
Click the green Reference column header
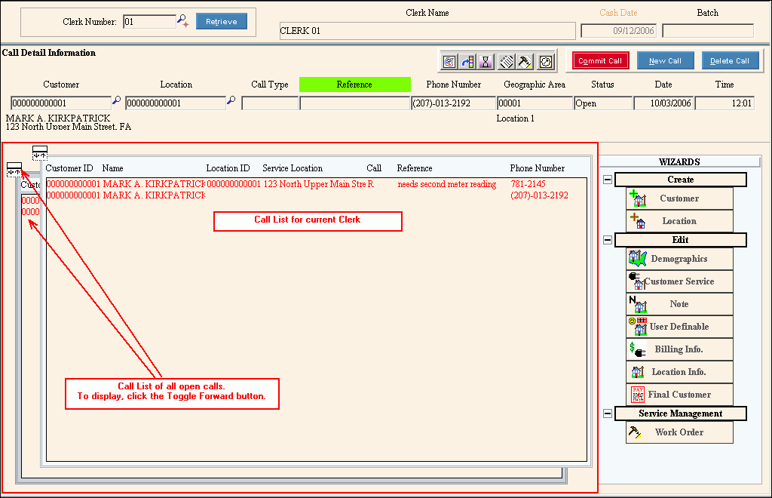click(354, 85)
